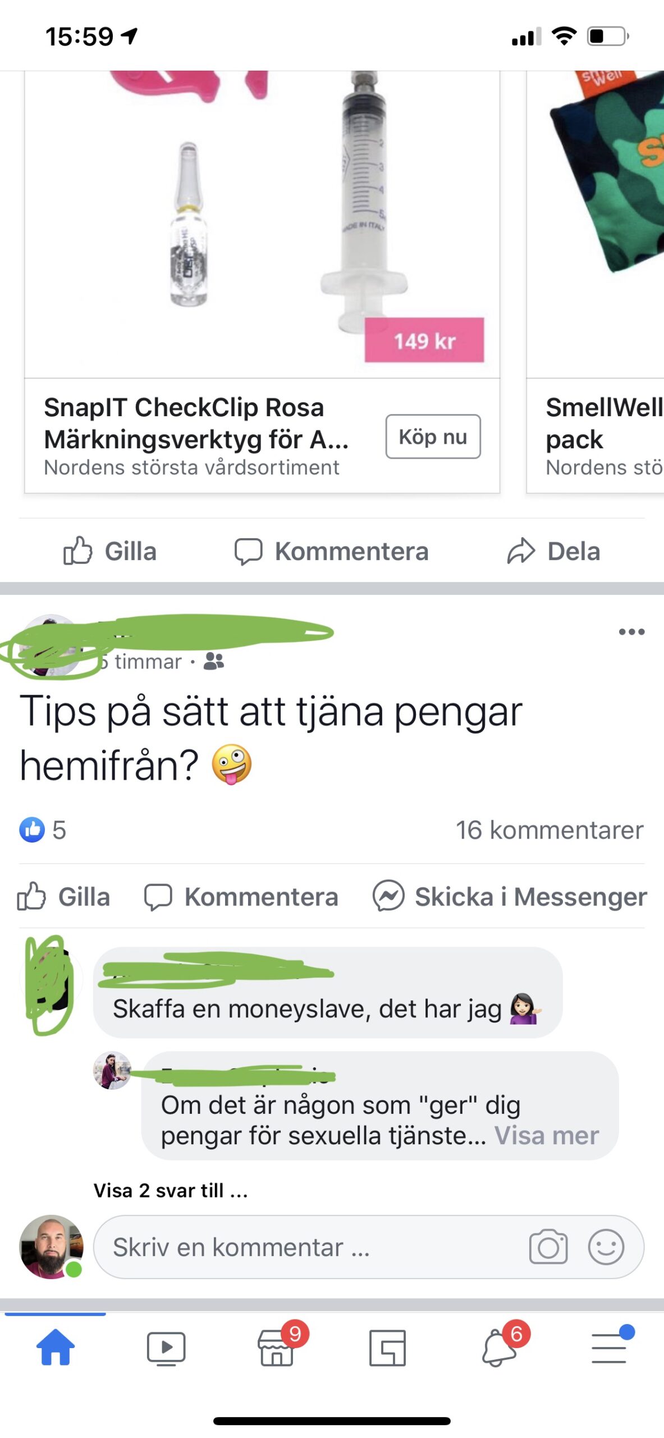This screenshot has width=664, height=1438.
Task: Expand comment with Visa mer
Action: click(547, 1136)
